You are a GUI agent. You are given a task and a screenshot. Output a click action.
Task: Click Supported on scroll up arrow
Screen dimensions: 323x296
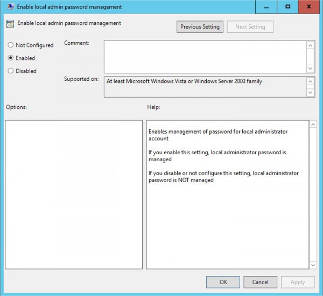(x=311, y=81)
